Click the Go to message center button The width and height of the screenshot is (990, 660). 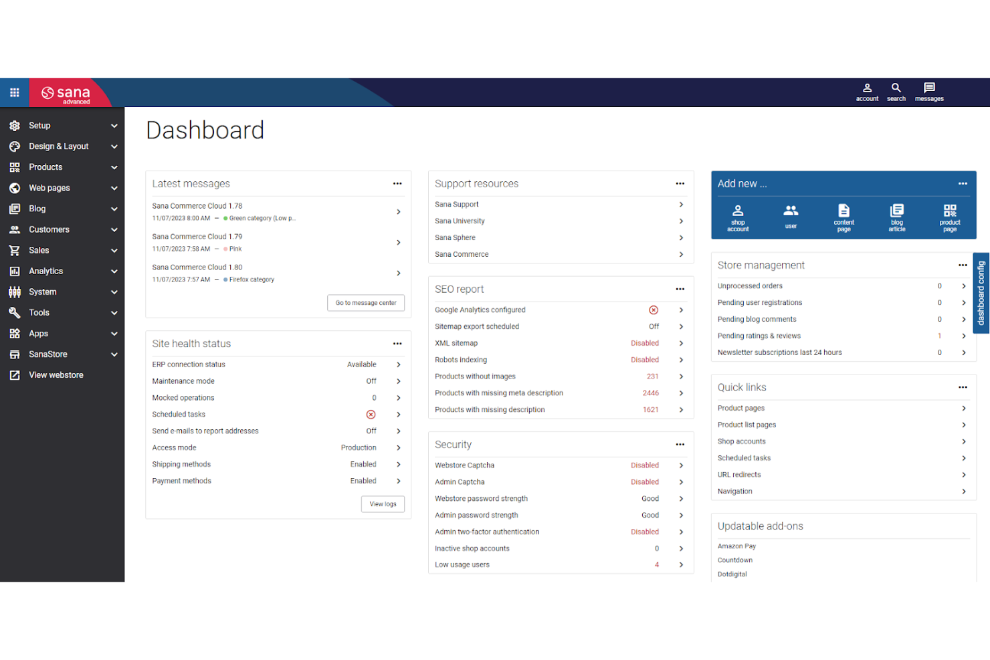point(365,302)
